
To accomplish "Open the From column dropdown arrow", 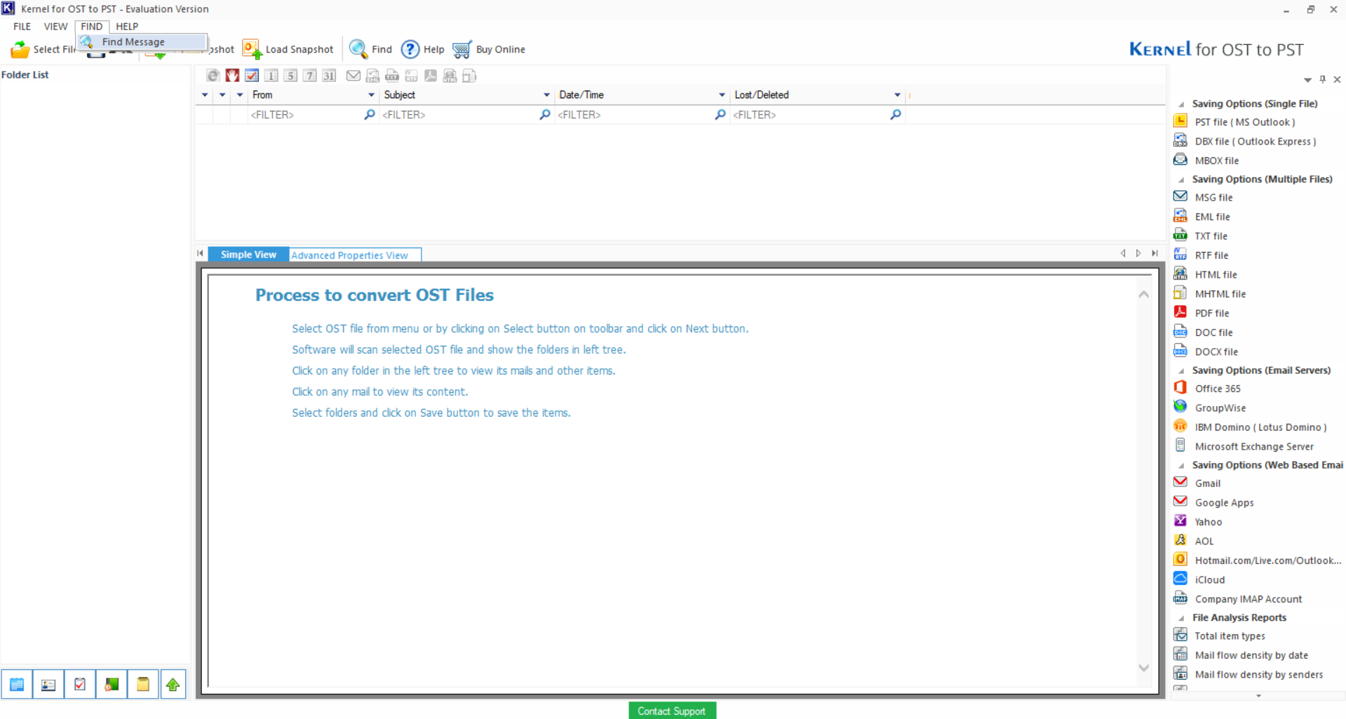I will (371, 95).
